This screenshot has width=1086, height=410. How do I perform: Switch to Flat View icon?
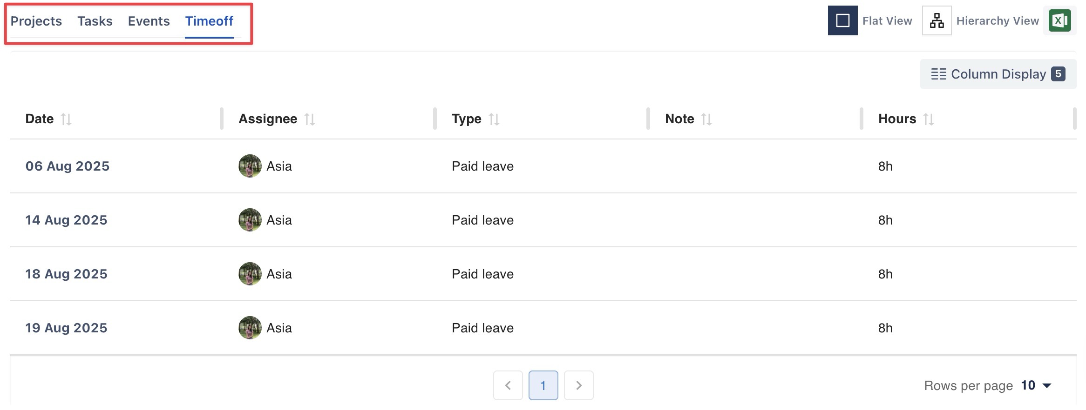pyautogui.click(x=842, y=21)
